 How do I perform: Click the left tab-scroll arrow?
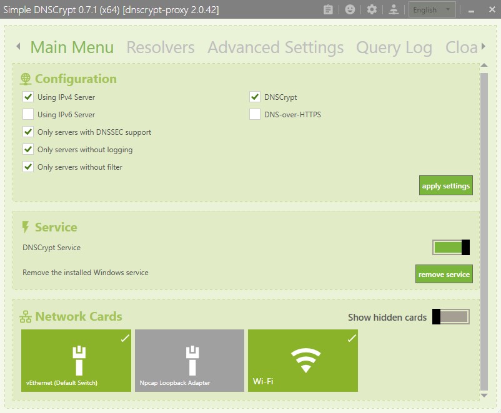18,47
